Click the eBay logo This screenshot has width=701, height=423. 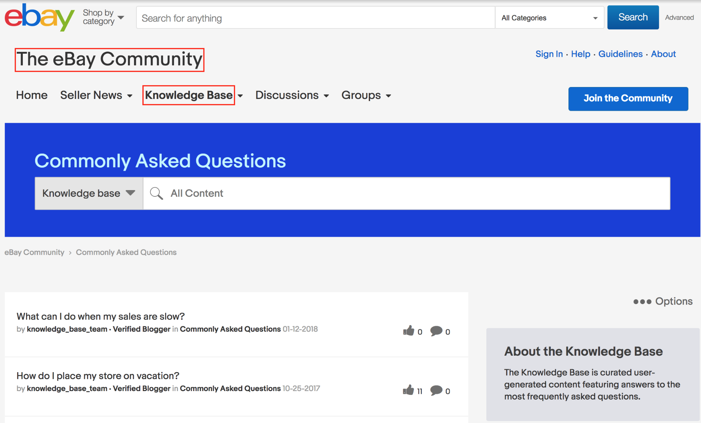(x=39, y=18)
